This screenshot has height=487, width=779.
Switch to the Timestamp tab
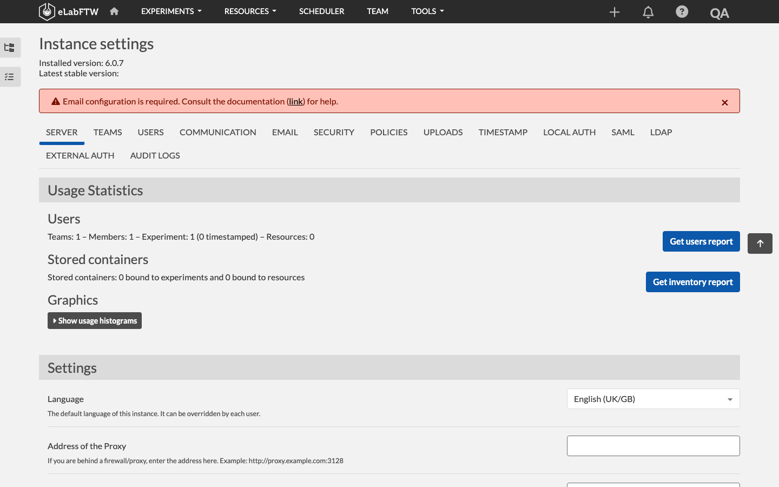503,133
